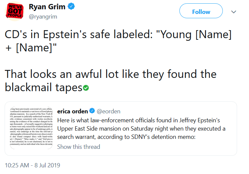Screen dimensions: 249x174
Task: Open the Ryan Grim profile name link
Action: pos(47,7)
